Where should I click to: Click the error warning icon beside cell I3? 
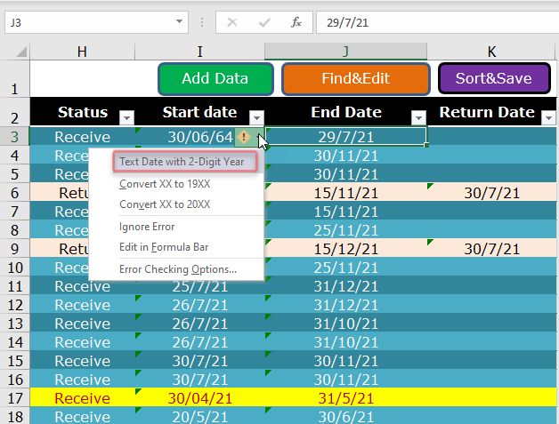click(244, 137)
